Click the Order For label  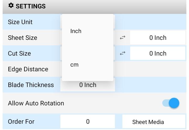tap(21, 121)
